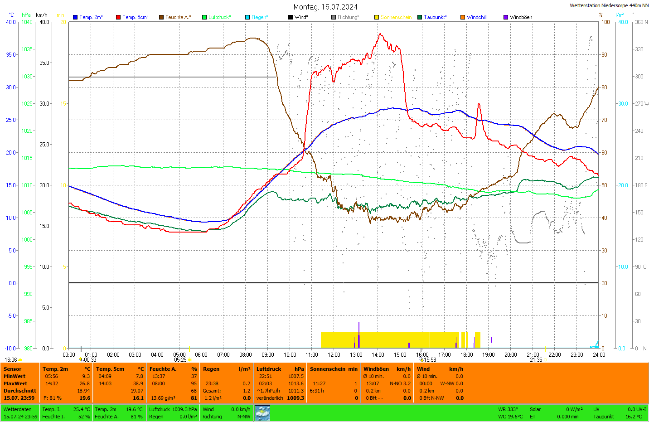Image resolution: width=649 pixels, height=422 pixels.
Task: Click the dark green Taupunkt legend square
Action: 420,17
